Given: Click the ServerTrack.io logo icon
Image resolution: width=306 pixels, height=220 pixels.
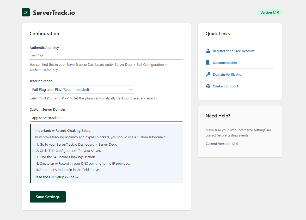Looking at the screenshot, I should pos(26,12).
